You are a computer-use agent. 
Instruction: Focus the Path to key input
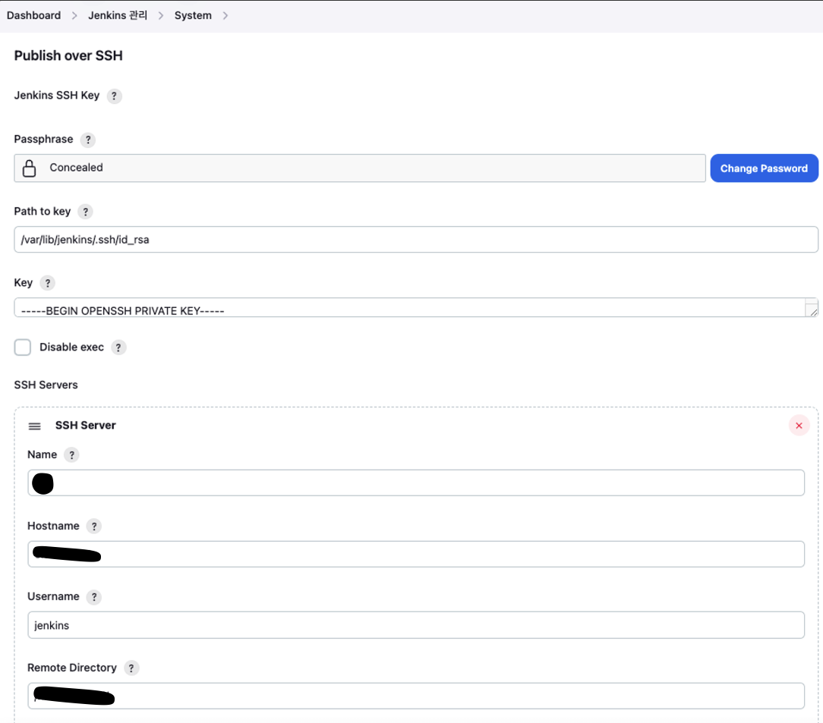(x=416, y=240)
